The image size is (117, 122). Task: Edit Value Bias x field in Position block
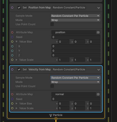pyautogui.click(x=64, y=42)
